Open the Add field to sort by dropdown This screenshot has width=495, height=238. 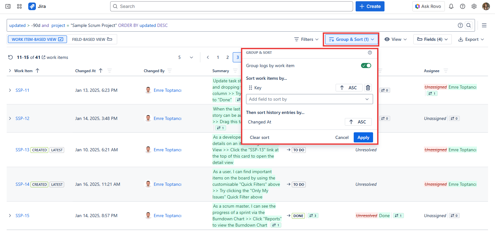(x=309, y=99)
